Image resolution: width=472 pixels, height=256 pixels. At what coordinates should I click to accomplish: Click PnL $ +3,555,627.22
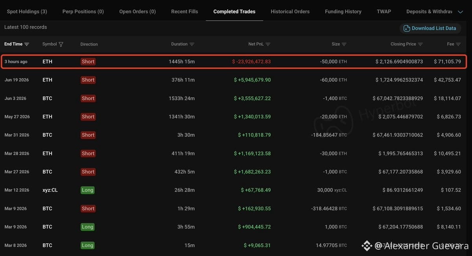click(x=252, y=98)
